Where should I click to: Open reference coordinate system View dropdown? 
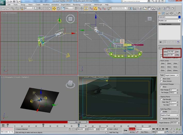[x=70, y=8]
